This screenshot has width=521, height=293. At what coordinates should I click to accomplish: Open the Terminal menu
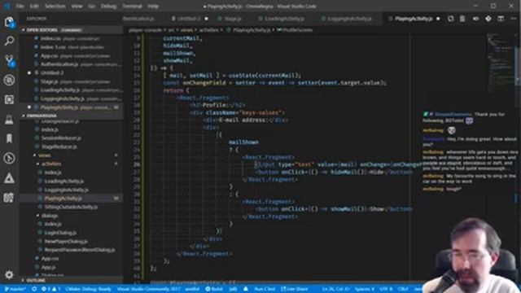[132, 6]
